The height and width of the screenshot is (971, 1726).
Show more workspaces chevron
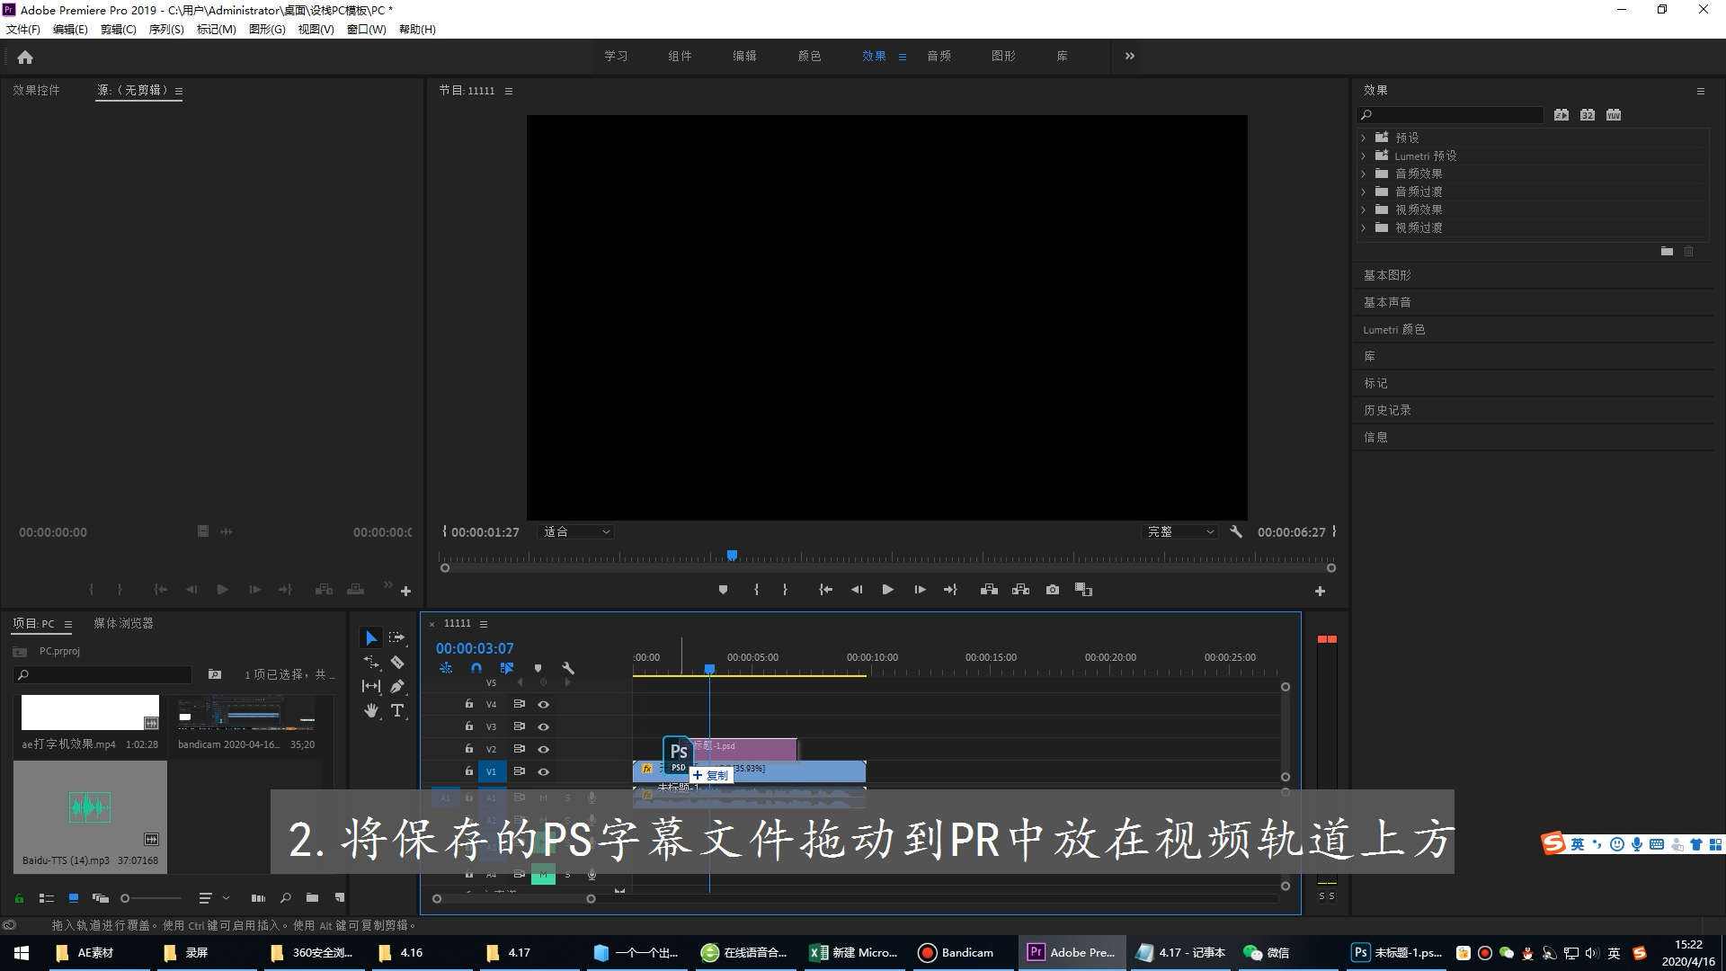click(1130, 56)
